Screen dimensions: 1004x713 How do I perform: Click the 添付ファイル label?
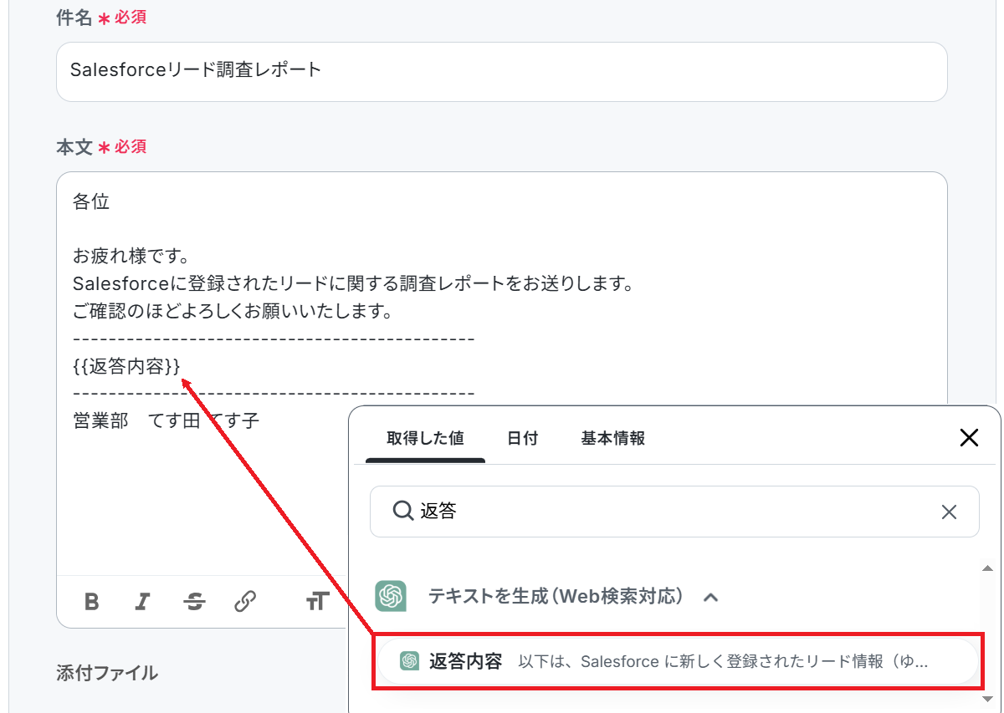(107, 673)
